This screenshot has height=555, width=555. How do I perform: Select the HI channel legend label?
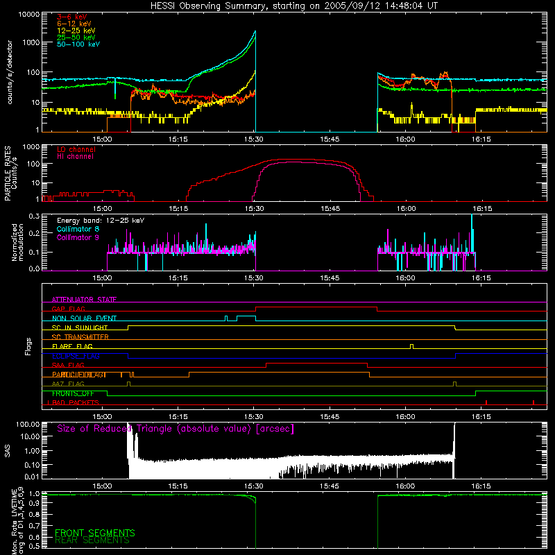point(76,157)
